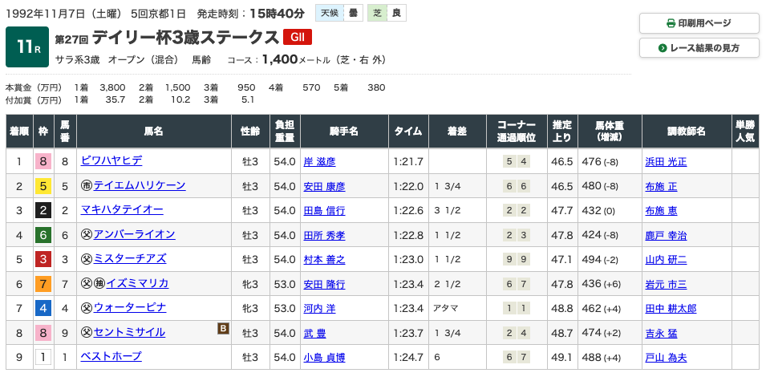Click the 市 mark before テイエムハリケーン
This screenshot has height=377, width=766.
click(87, 186)
